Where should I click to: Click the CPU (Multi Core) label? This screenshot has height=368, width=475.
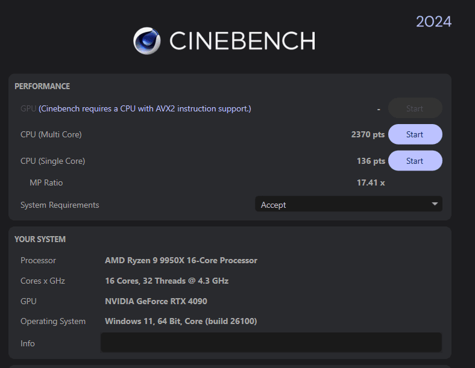(x=51, y=135)
